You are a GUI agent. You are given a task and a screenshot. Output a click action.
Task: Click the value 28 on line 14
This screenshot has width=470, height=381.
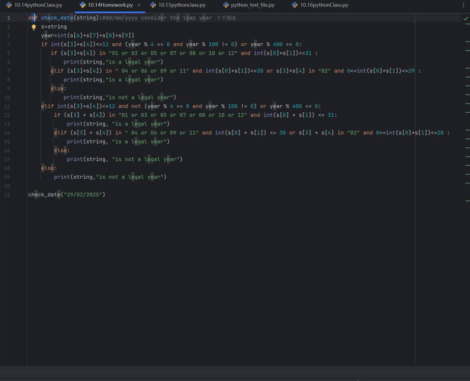[440, 133]
